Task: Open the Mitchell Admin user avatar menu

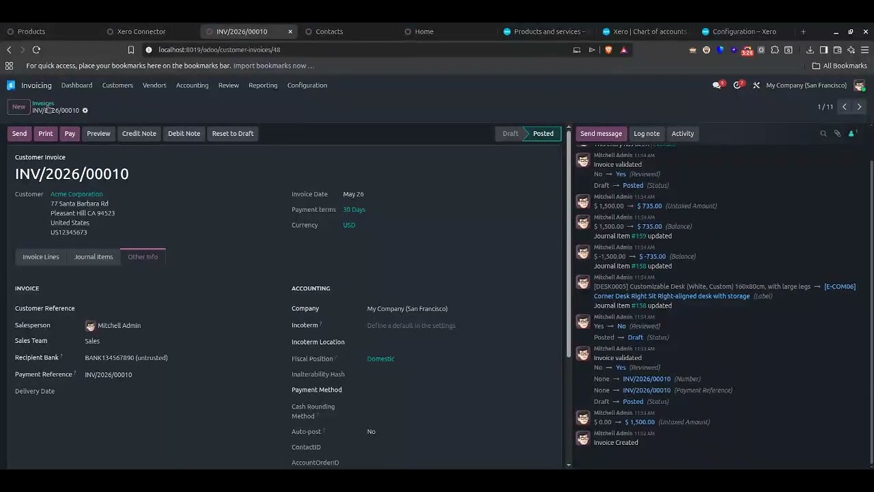Action: coord(859,85)
